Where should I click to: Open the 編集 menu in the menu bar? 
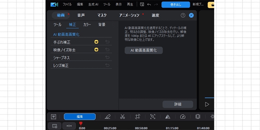[x=80, y=5]
